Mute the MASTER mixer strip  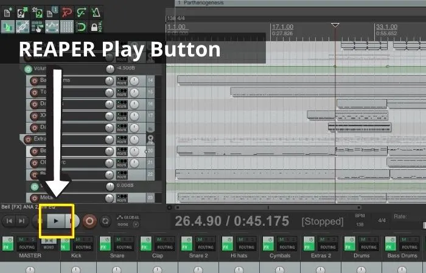point(21,240)
